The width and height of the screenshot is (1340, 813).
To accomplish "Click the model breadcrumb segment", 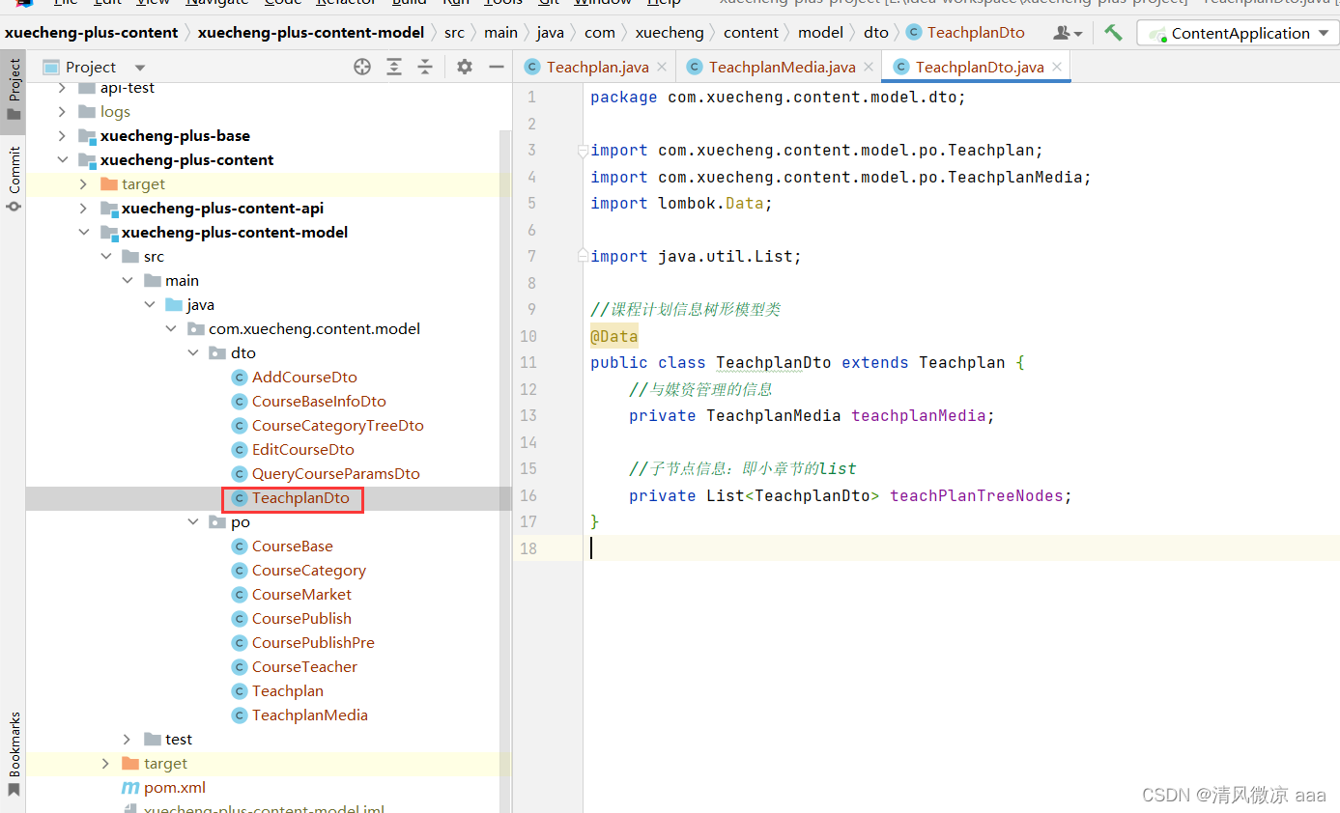I will [820, 32].
